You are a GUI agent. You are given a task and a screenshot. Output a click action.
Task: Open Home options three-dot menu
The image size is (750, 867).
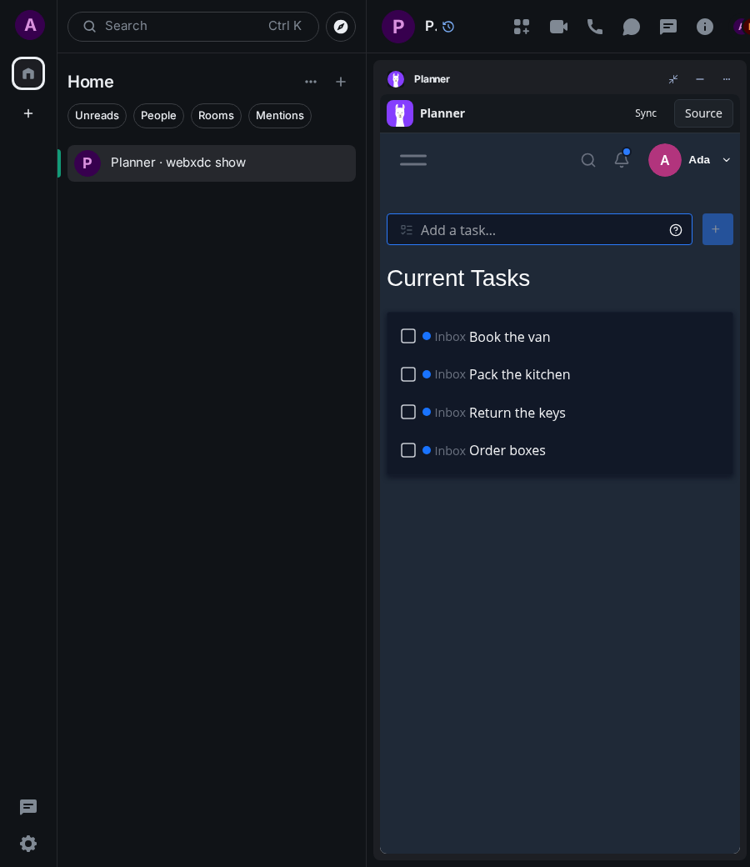click(x=311, y=82)
